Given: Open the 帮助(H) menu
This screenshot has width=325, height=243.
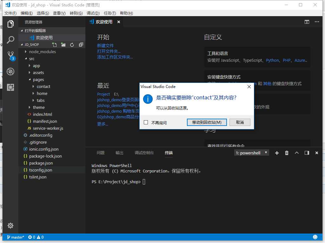Looking at the screenshot, I should pos(126,13).
